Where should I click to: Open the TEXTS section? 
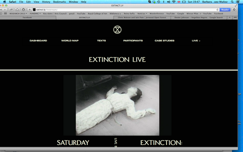click(x=101, y=41)
